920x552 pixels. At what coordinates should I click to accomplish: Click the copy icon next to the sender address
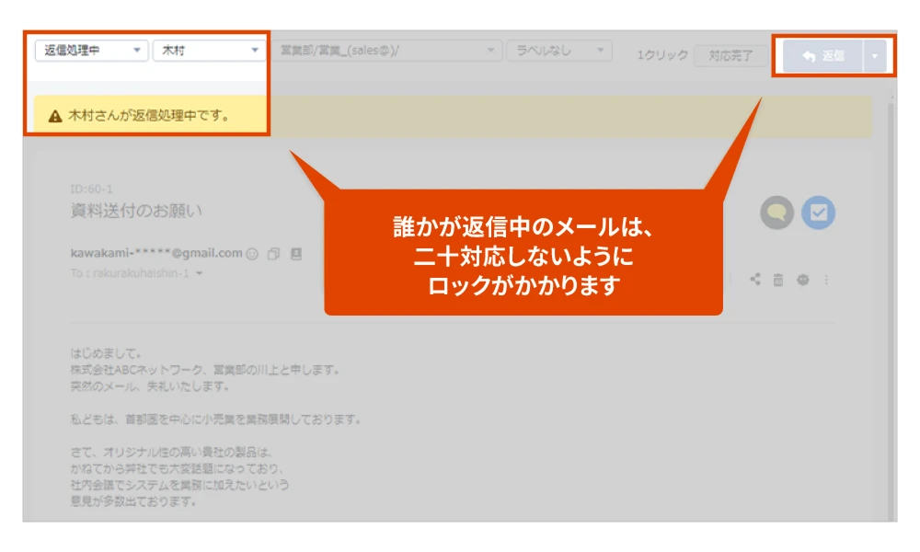[x=273, y=254]
